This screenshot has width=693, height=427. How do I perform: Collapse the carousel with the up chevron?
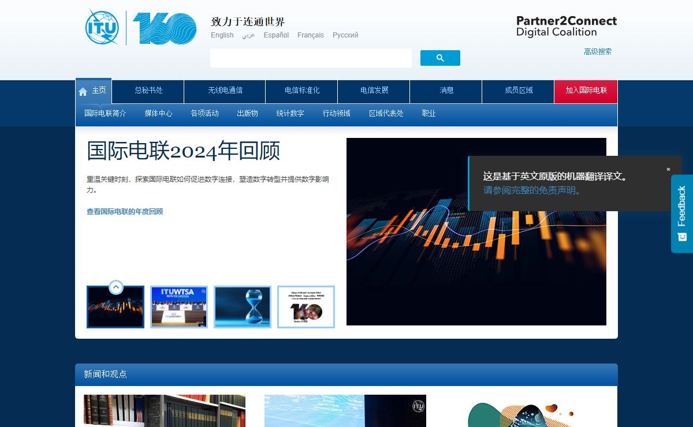click(x=116, y=287)
